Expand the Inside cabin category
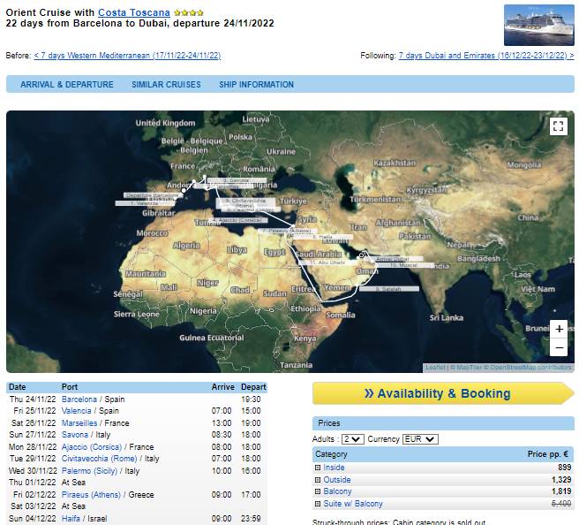579x525 pixels. coord(318,468)
